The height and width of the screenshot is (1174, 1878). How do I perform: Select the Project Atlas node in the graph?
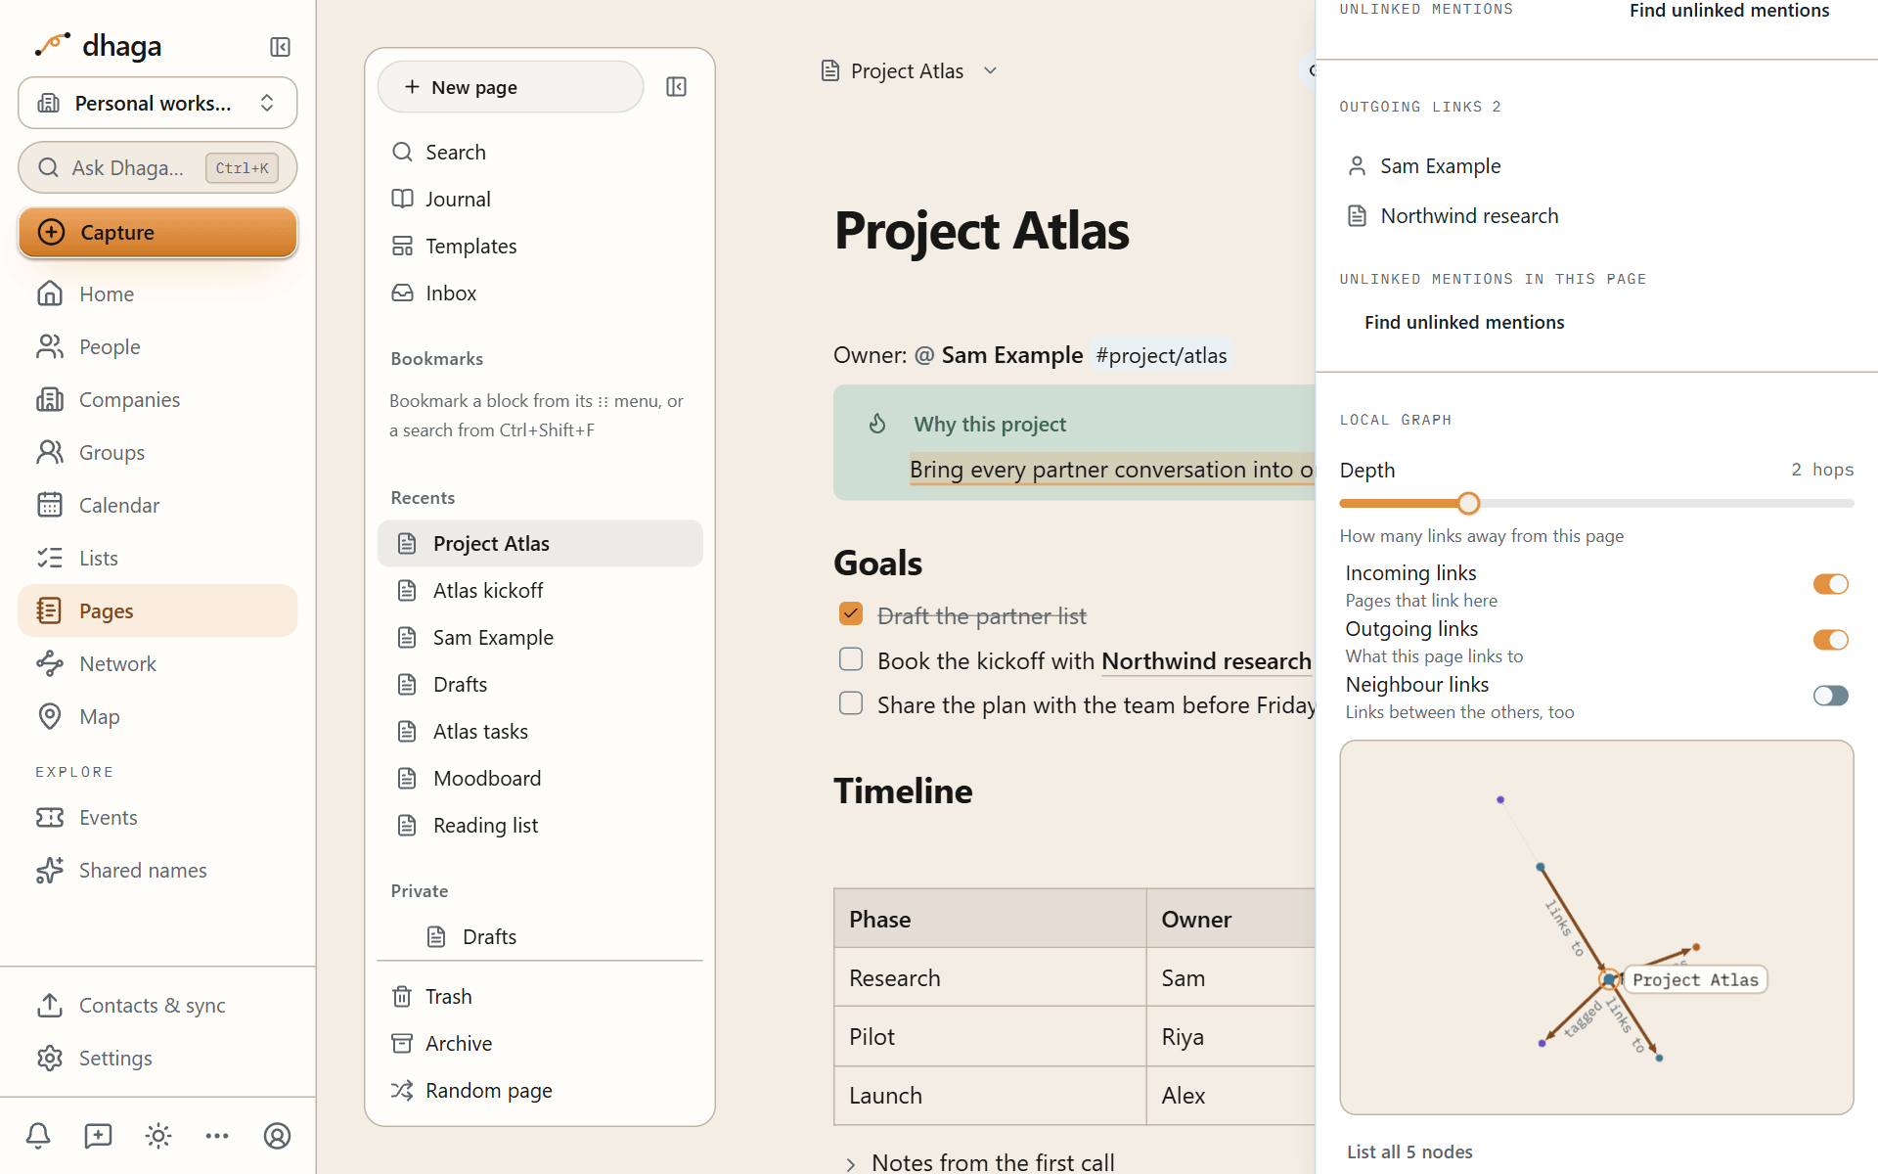pos(1609,979)
